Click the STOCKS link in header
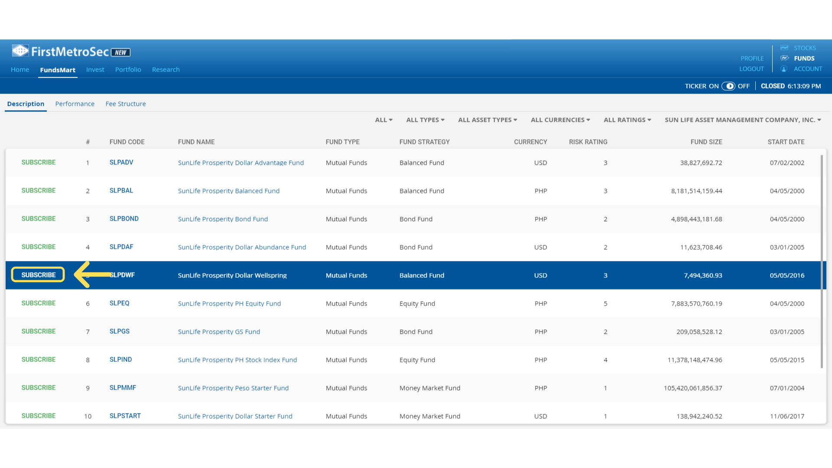 pyautogui.click(x=805, y=48)
